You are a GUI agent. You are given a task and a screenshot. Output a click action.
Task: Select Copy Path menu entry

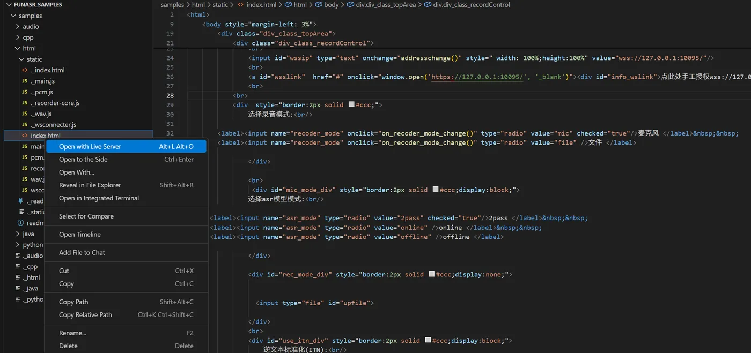[126, 302]
